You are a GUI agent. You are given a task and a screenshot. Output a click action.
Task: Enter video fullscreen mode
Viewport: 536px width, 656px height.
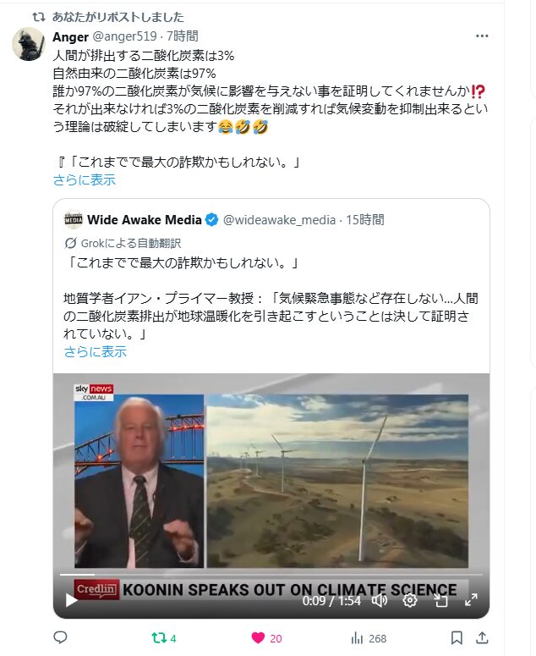tap(471, 600)
